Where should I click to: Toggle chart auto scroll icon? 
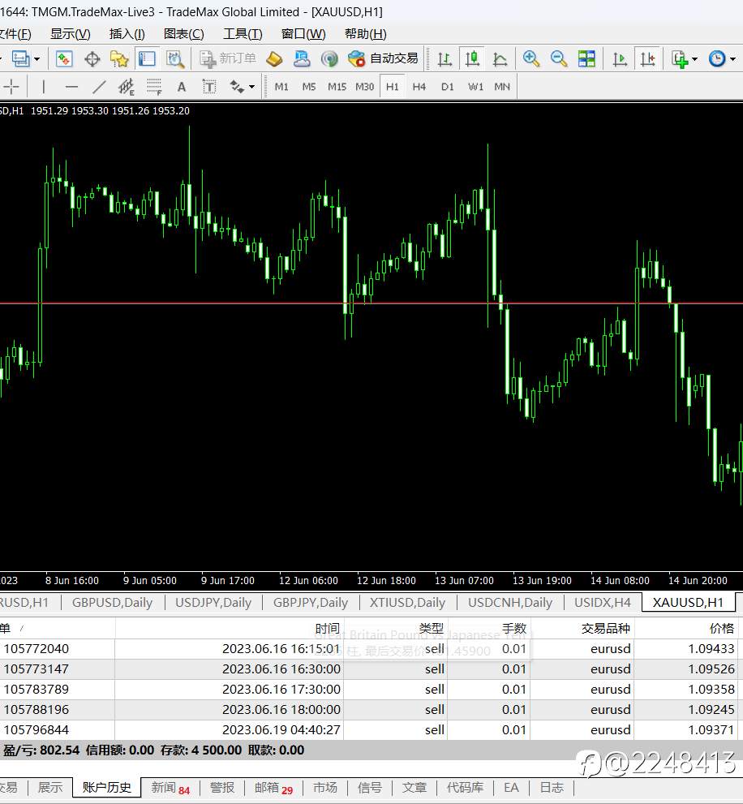click(620, 59)
